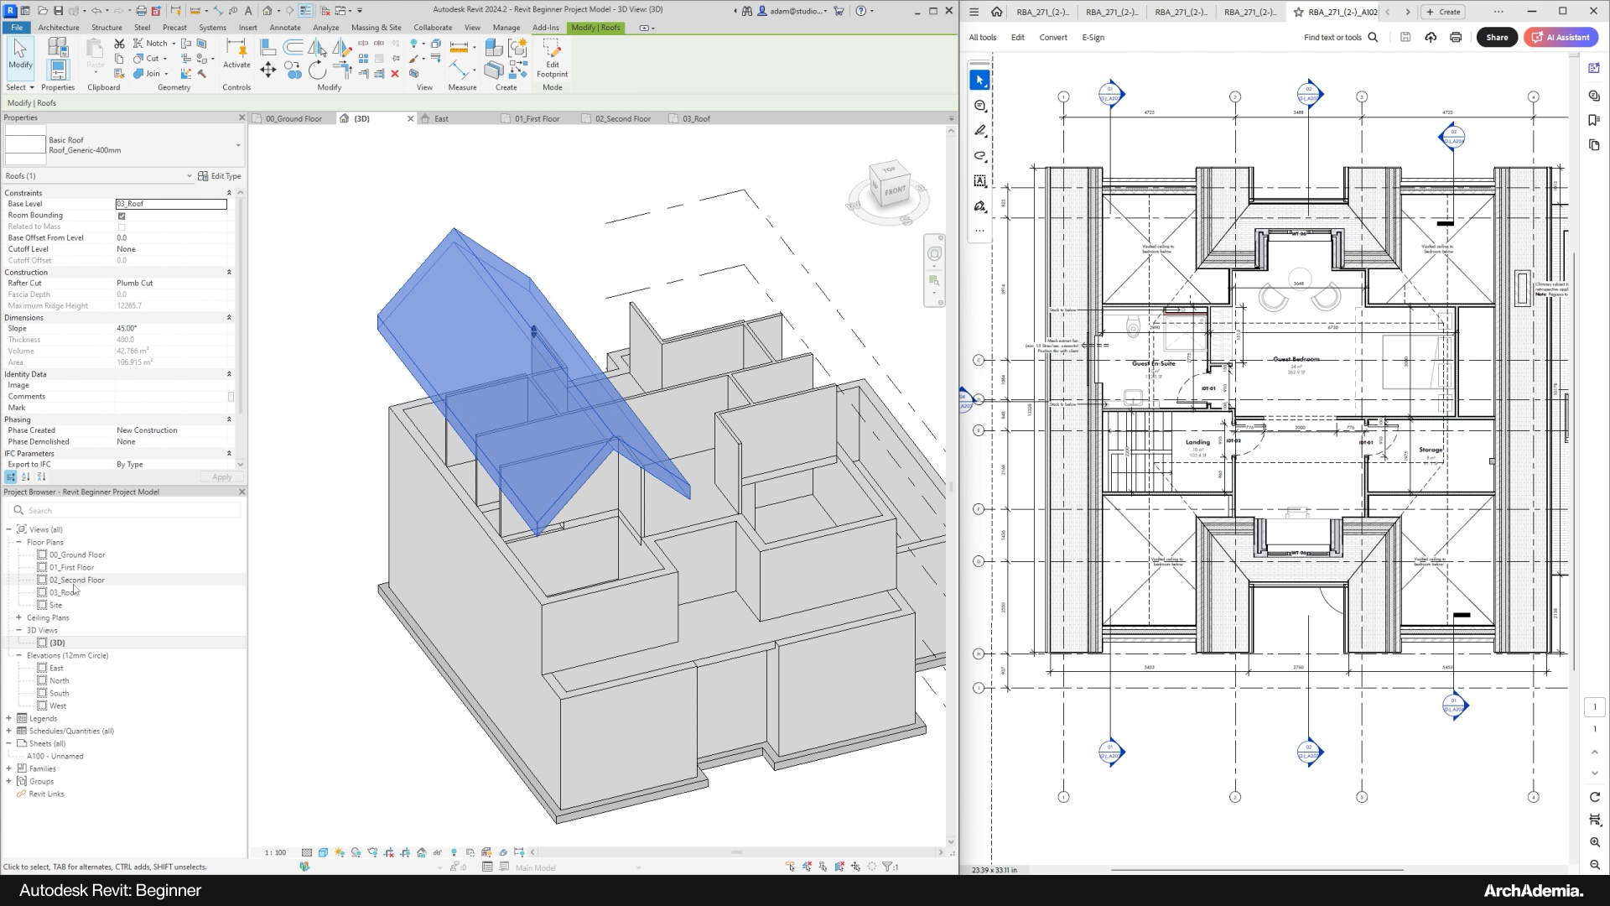Select the Offset tool icon
The height and width of the screenshot is (906, 1610).
(293, 46)
